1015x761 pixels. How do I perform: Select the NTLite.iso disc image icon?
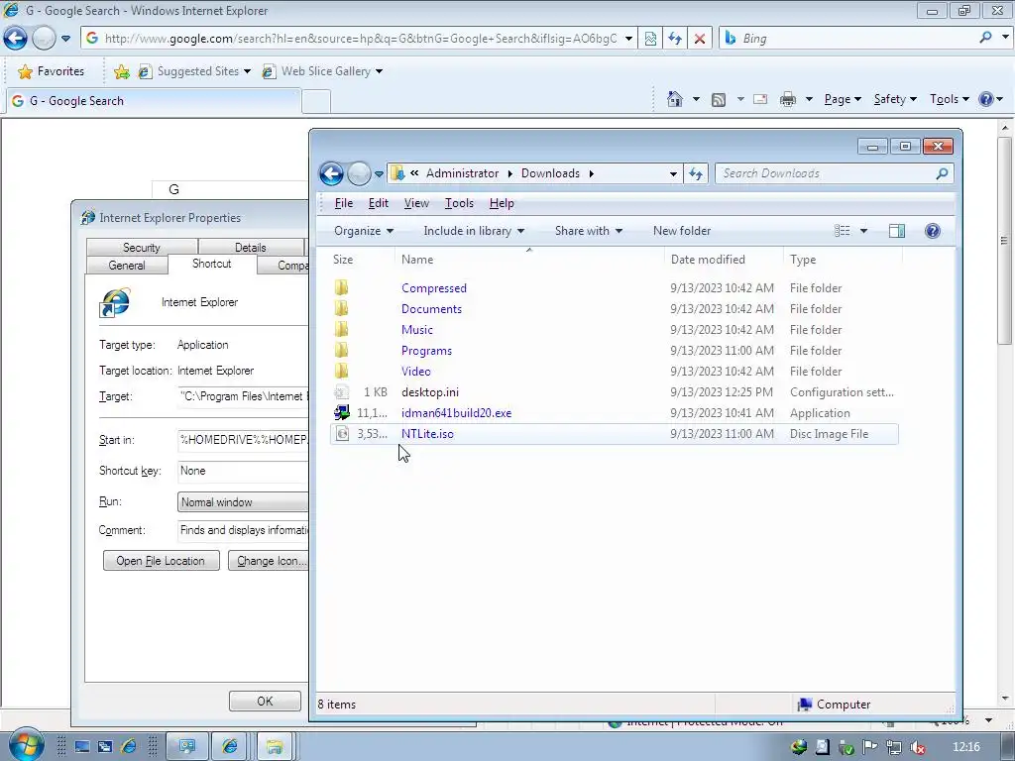[x=342, y=434]
